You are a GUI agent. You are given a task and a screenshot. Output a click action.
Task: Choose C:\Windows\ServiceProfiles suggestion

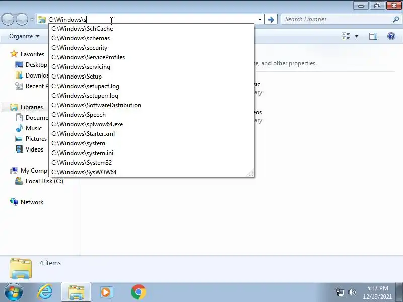(152, 57)
